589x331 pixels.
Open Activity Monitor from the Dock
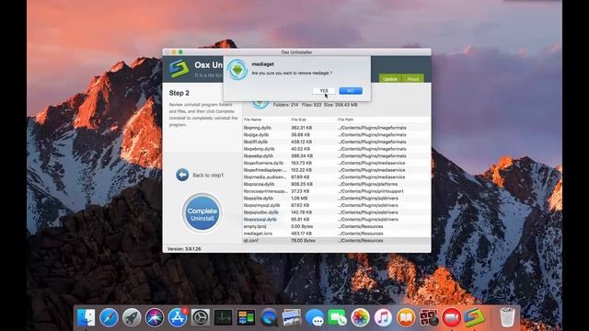tap(223, 317)
